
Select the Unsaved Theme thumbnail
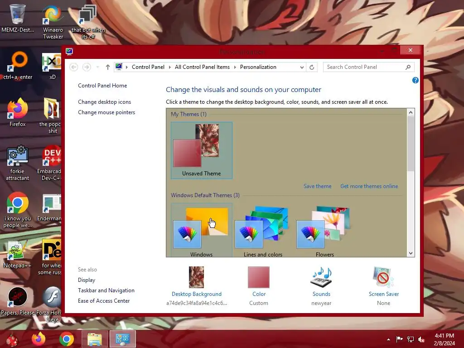click(202, 150)
